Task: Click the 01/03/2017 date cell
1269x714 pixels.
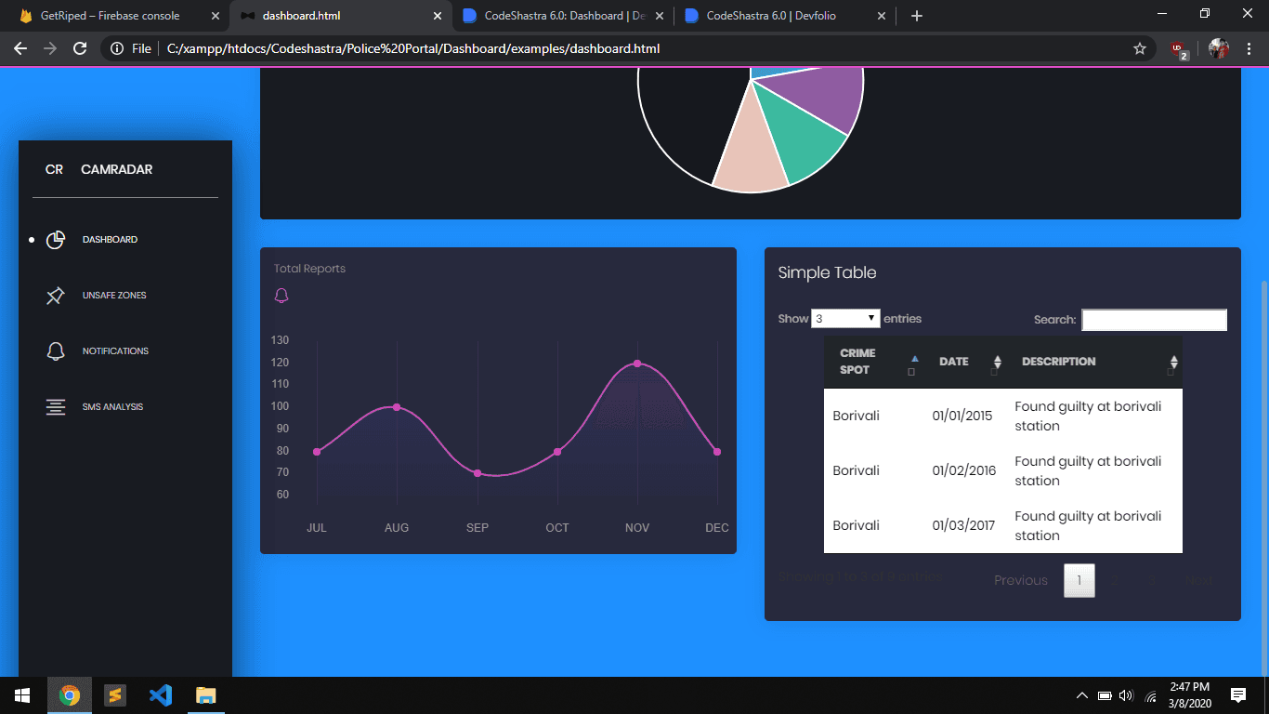Action: pos(963,525)
